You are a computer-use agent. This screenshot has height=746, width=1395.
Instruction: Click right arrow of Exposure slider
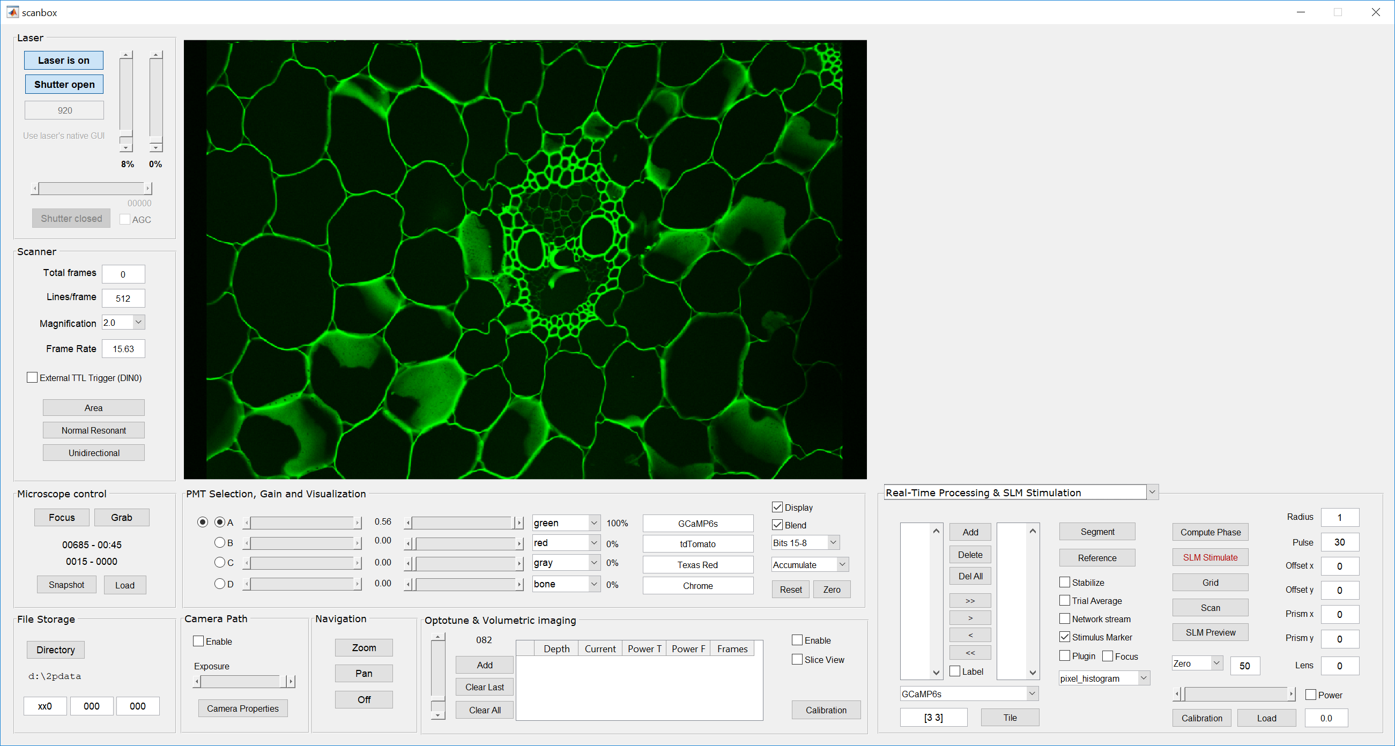pos(291,682)
